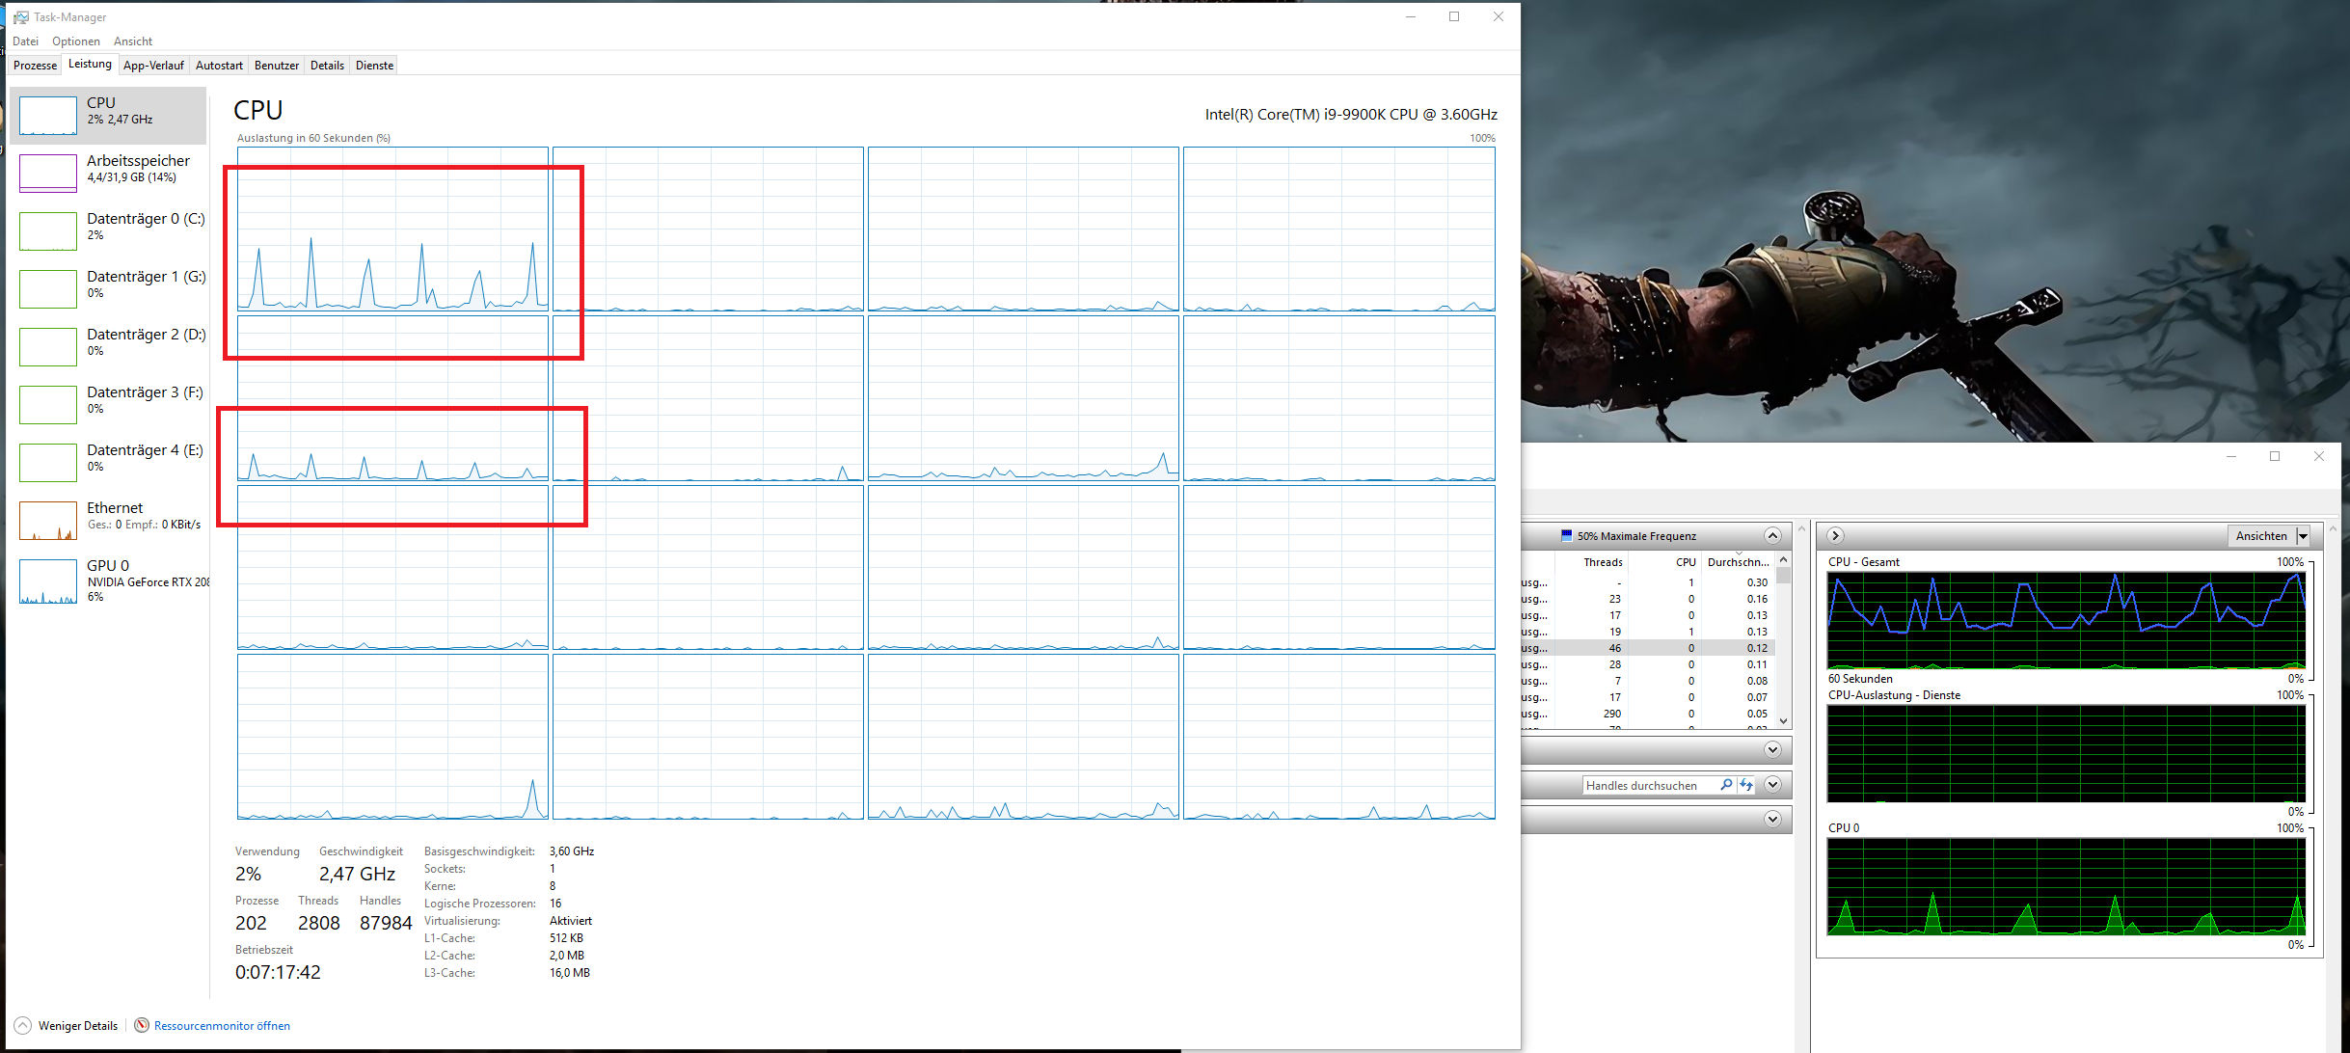
Task: Open the Optionen menu
Action: point(76,41)
